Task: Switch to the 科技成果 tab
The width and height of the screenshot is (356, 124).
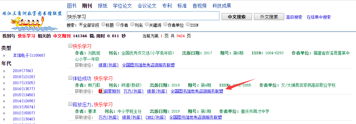Action: tap(222, 6)
